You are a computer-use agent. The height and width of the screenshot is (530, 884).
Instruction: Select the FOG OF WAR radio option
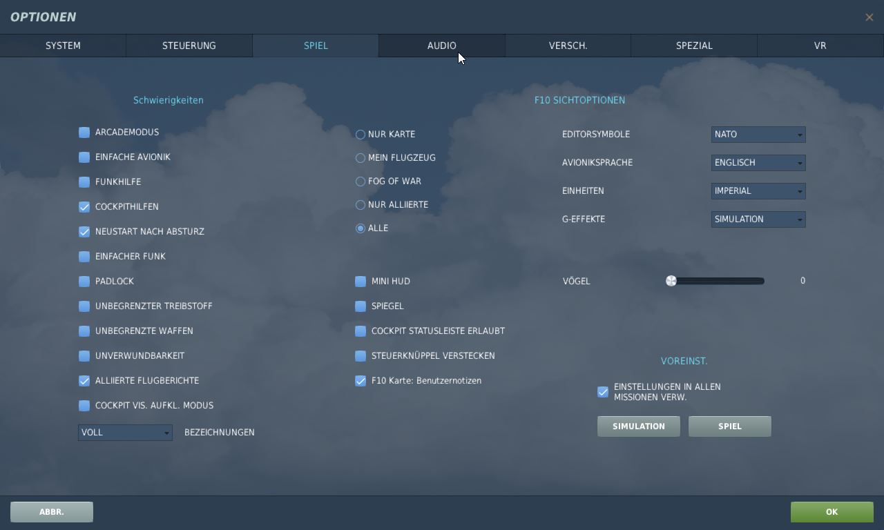point(360,181)
